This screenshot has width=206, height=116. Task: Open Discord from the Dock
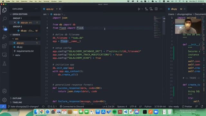tap(137, 112)
